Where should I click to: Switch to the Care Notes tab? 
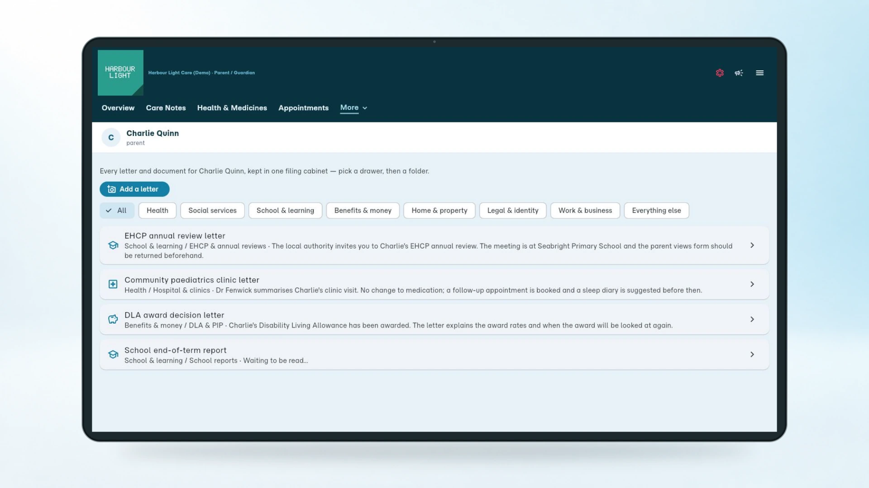click(166, 108)
